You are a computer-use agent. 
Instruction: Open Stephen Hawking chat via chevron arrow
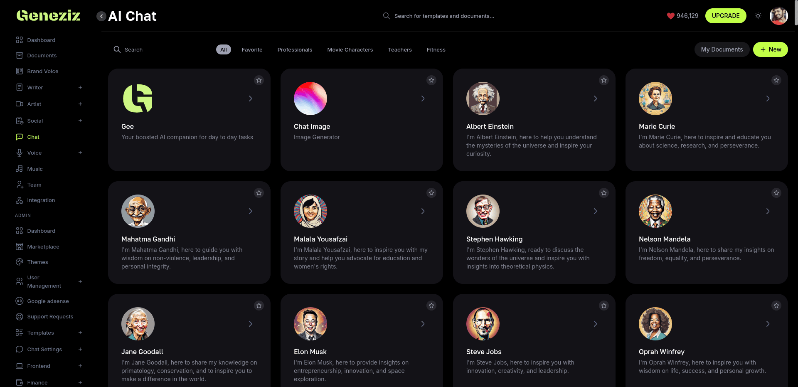coord(595,211)
